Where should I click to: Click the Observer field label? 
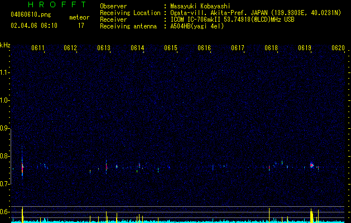coord(113,6)
